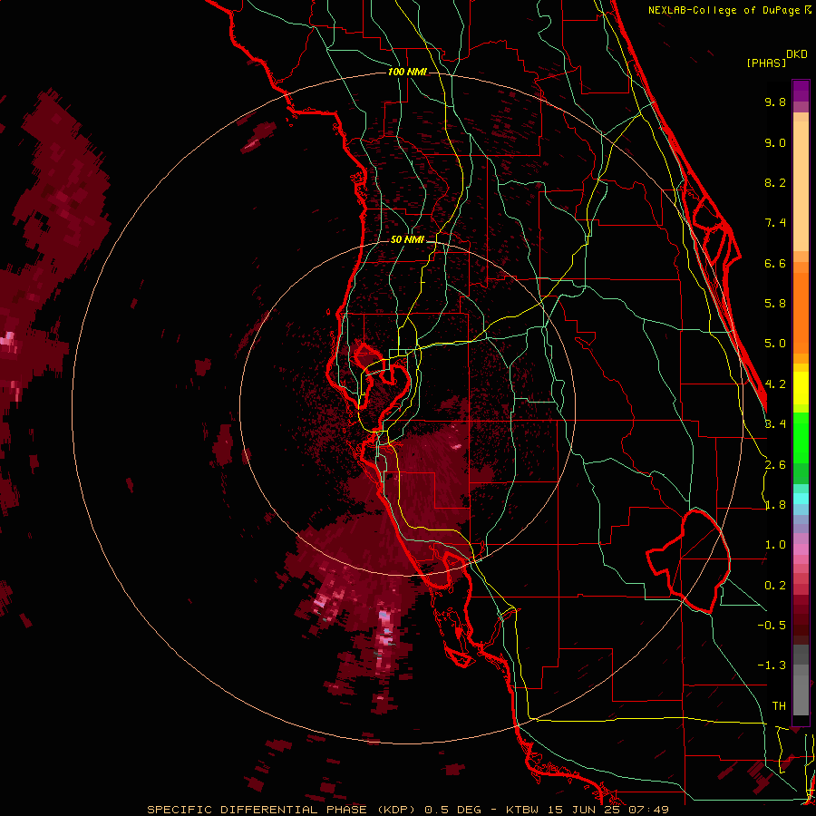816x816 pixels.
Task: Pick the purple top segment of colorbar
Action: [801, 91]
